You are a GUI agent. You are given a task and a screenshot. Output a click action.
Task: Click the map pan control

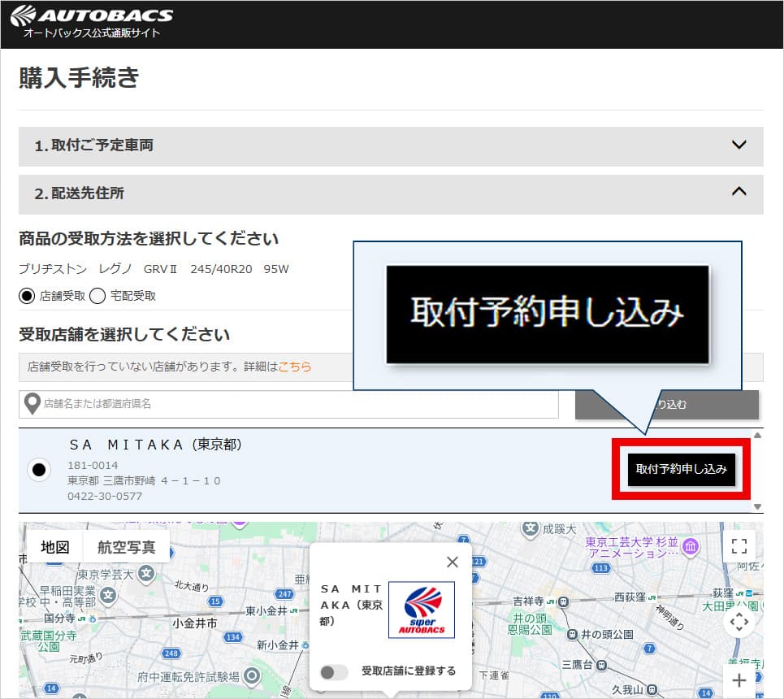(x=739, y=622)
